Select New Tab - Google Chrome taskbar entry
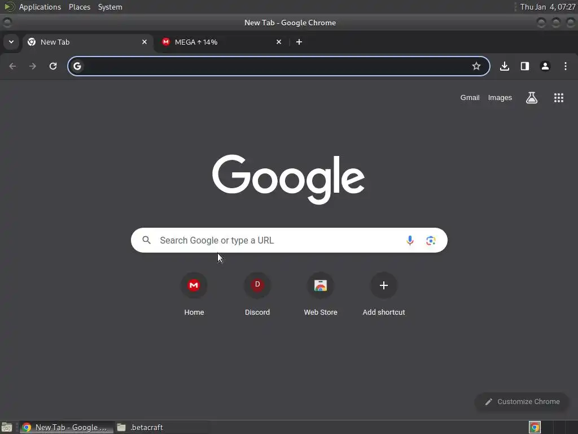The width and height of the screenshot is (578, 434). pos(67,427)
